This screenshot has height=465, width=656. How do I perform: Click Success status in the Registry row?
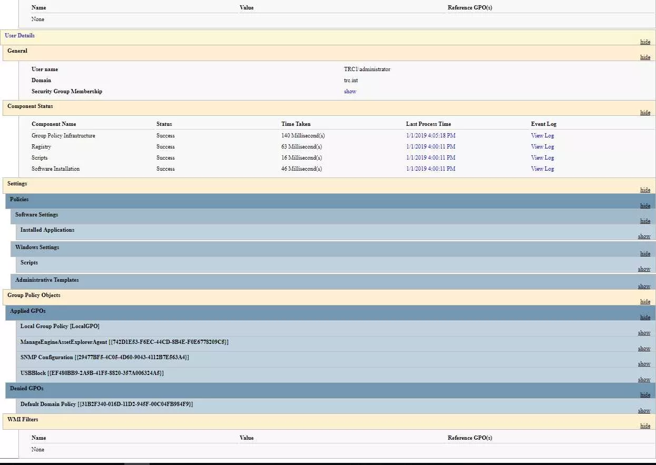click(x=165, y=147)
